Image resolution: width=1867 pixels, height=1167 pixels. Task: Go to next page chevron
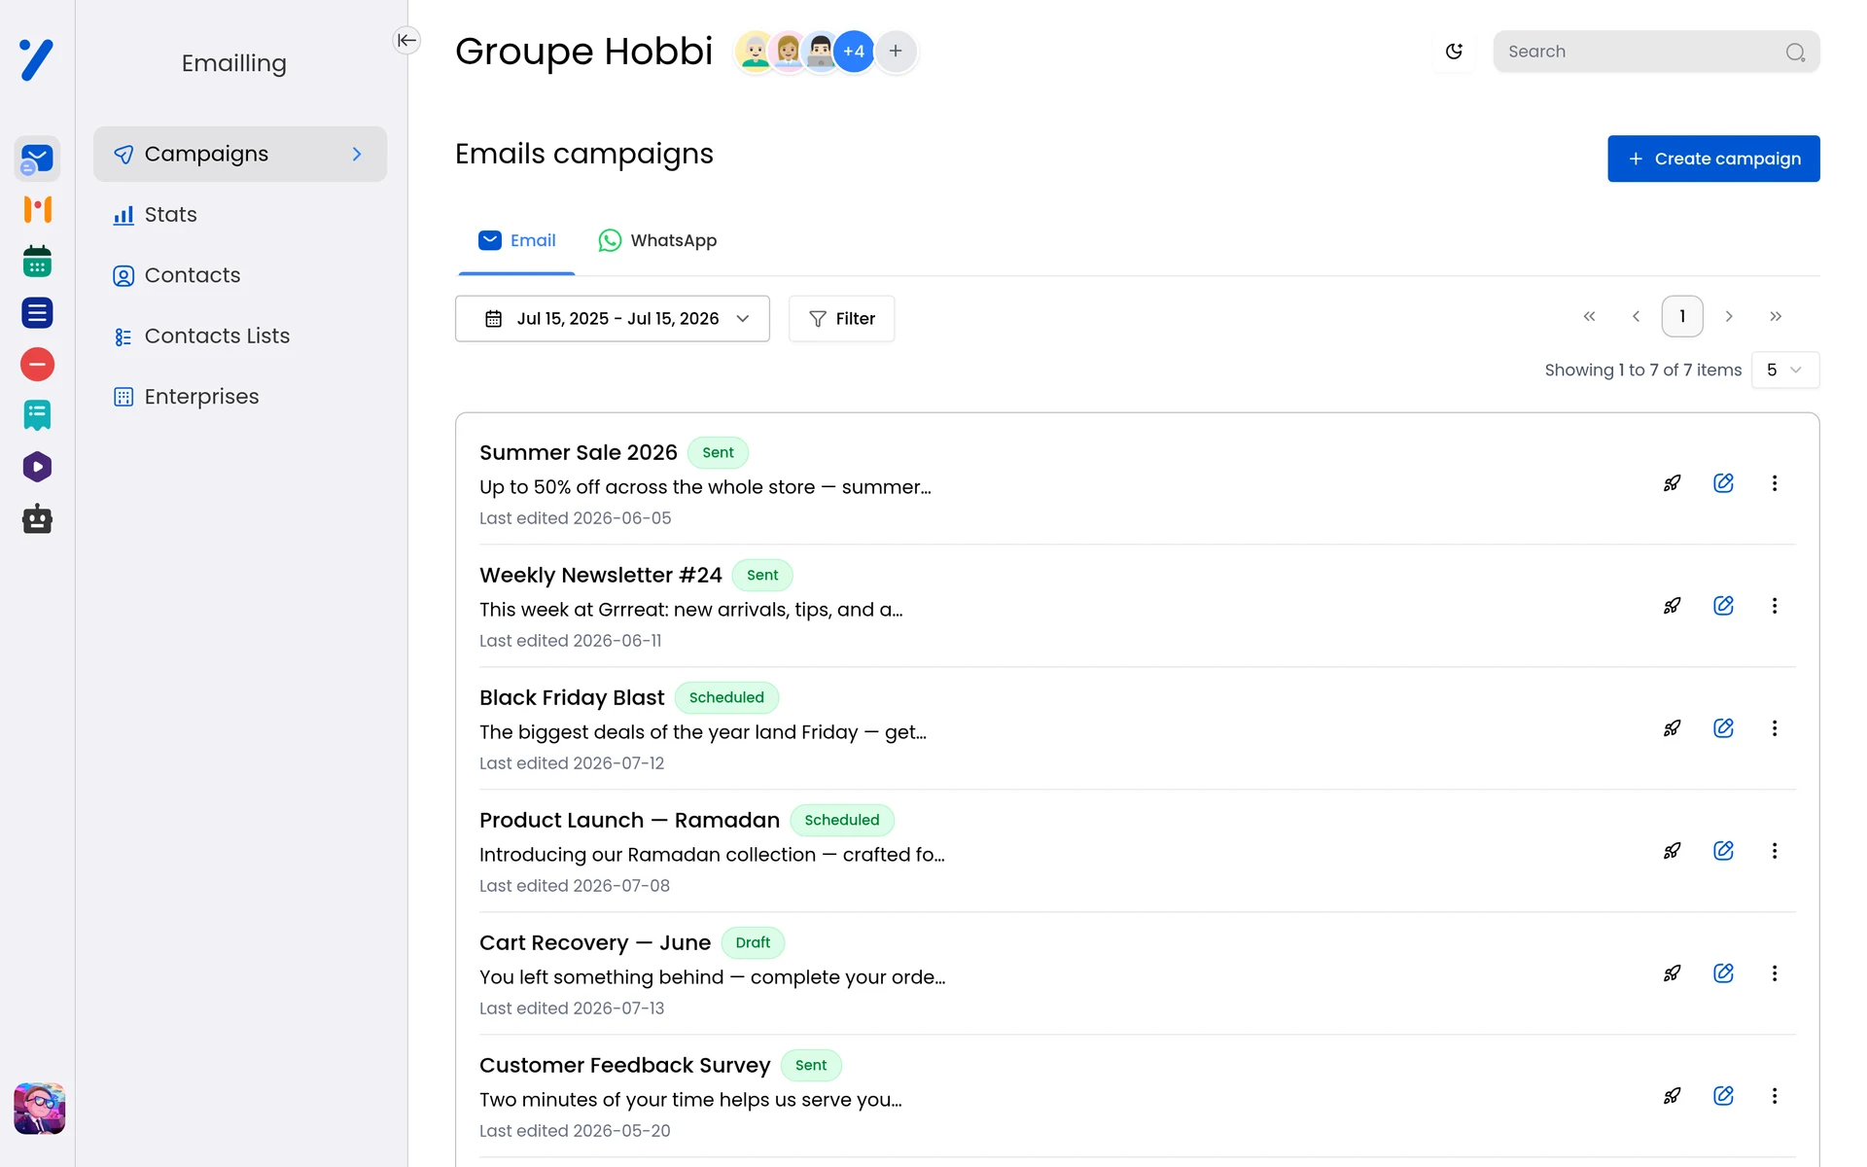pyautogui.click(x=1729, y=316)
